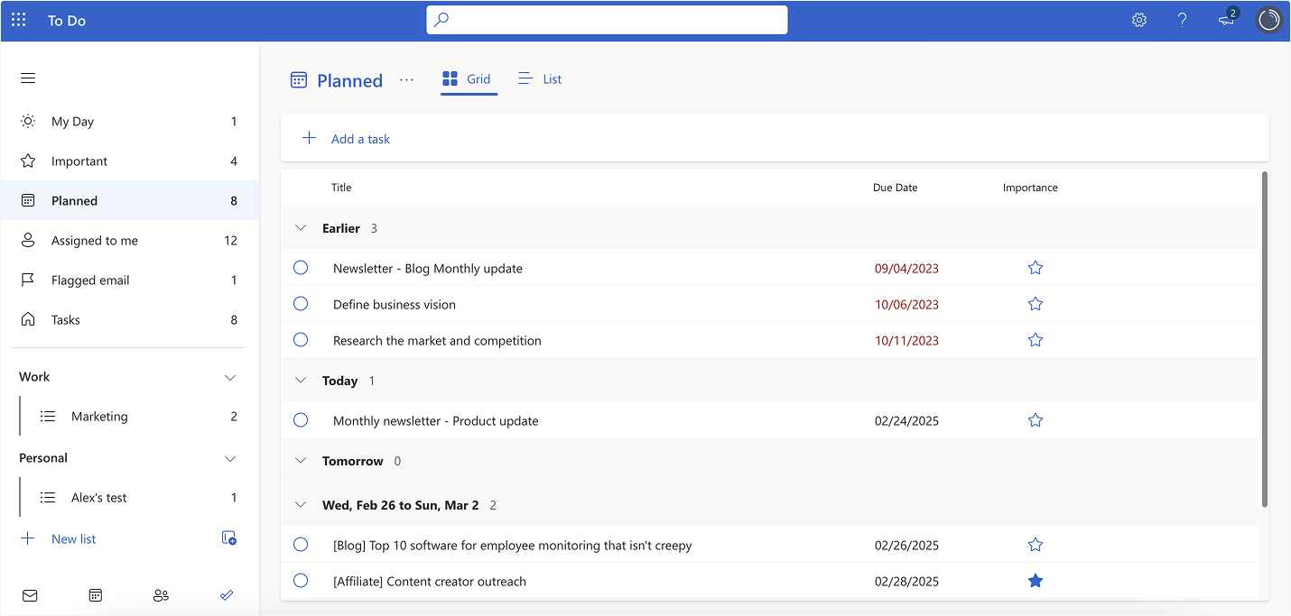Screen dimensions: 1291x616
Task: Open To Do settings gear
Action: pos(1138,19)
